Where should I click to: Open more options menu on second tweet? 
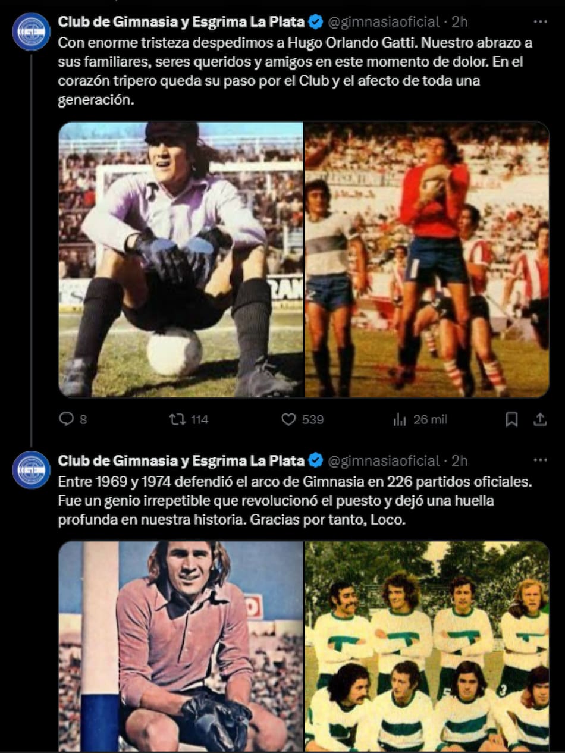click(x=540, y=460)
